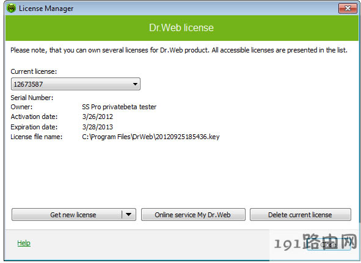Viewport: 361px width, 263px height.
Task: Click the Dr.Web spider icon in title bar
Action: [x=11, y=9]
